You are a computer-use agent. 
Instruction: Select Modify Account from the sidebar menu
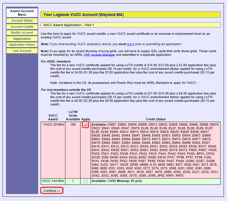coord(22,33)
